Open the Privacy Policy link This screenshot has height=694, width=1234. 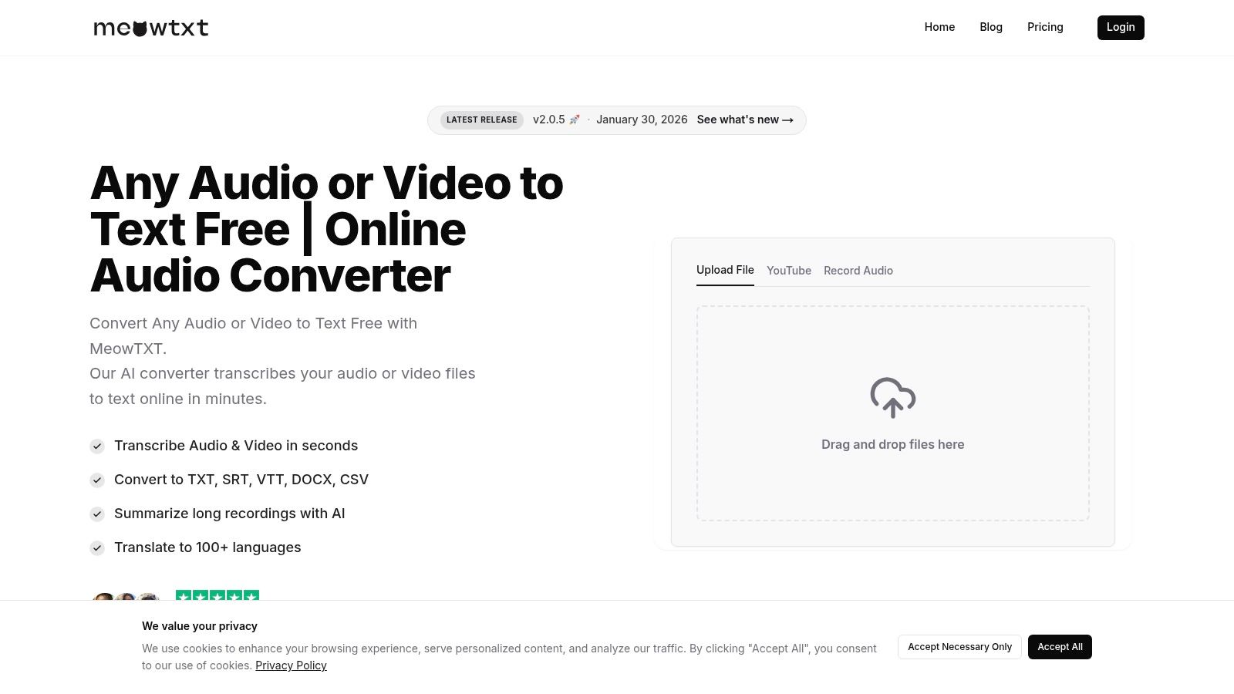pyautogui.click(x=291, y=665)
